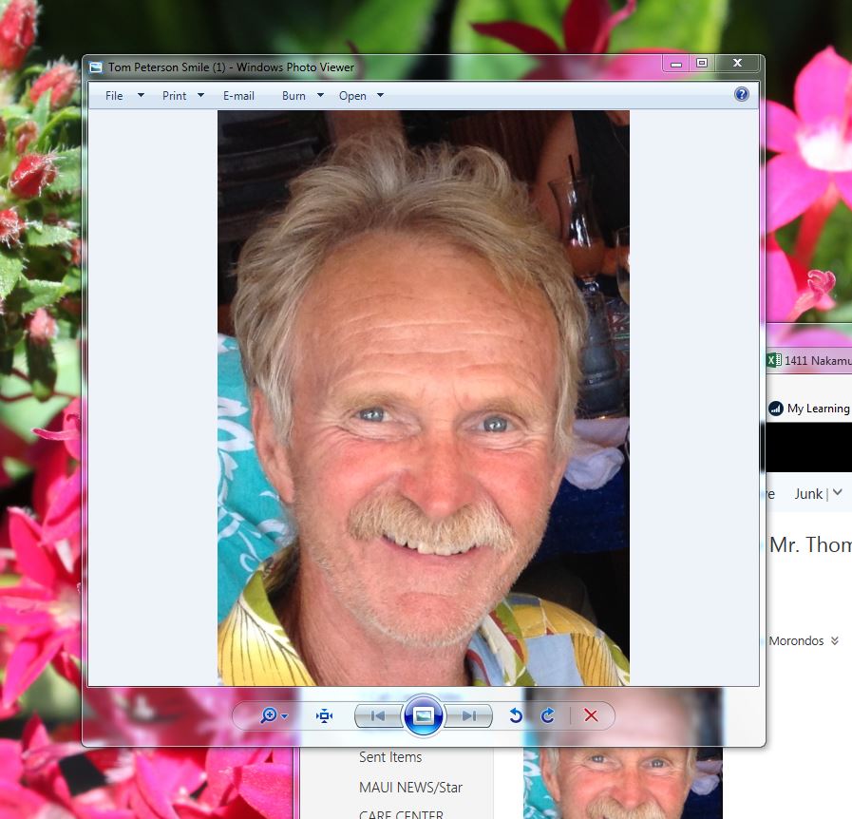Open the File menu
This screenshot has width=852, height=819.
pos(115,96)
